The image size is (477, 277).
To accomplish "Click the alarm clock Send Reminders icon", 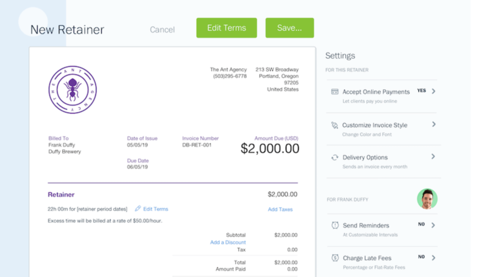I will 335,225.
